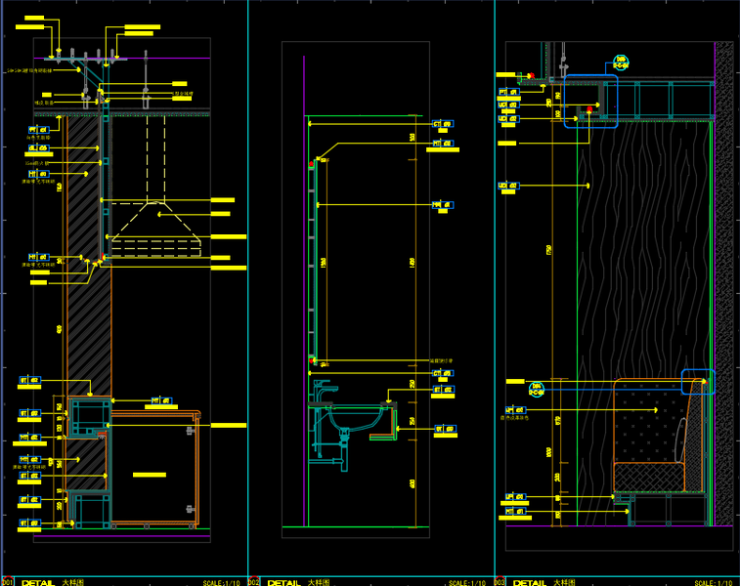The height and width of the screenshot is (586, 740).
Task: Select the hatched concrete wall at right of drawing 003
Action: point(724,284)
